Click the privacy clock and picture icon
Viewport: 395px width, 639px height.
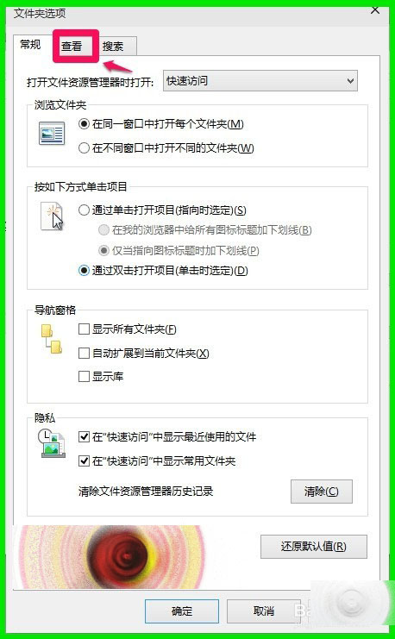(52, 443)
